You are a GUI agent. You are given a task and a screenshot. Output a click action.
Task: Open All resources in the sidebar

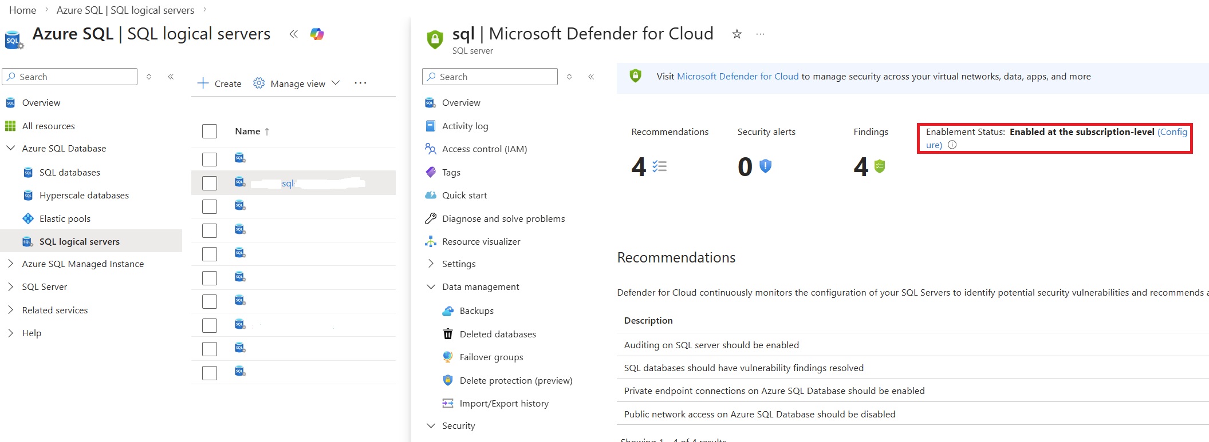click(x=49, y=126)
